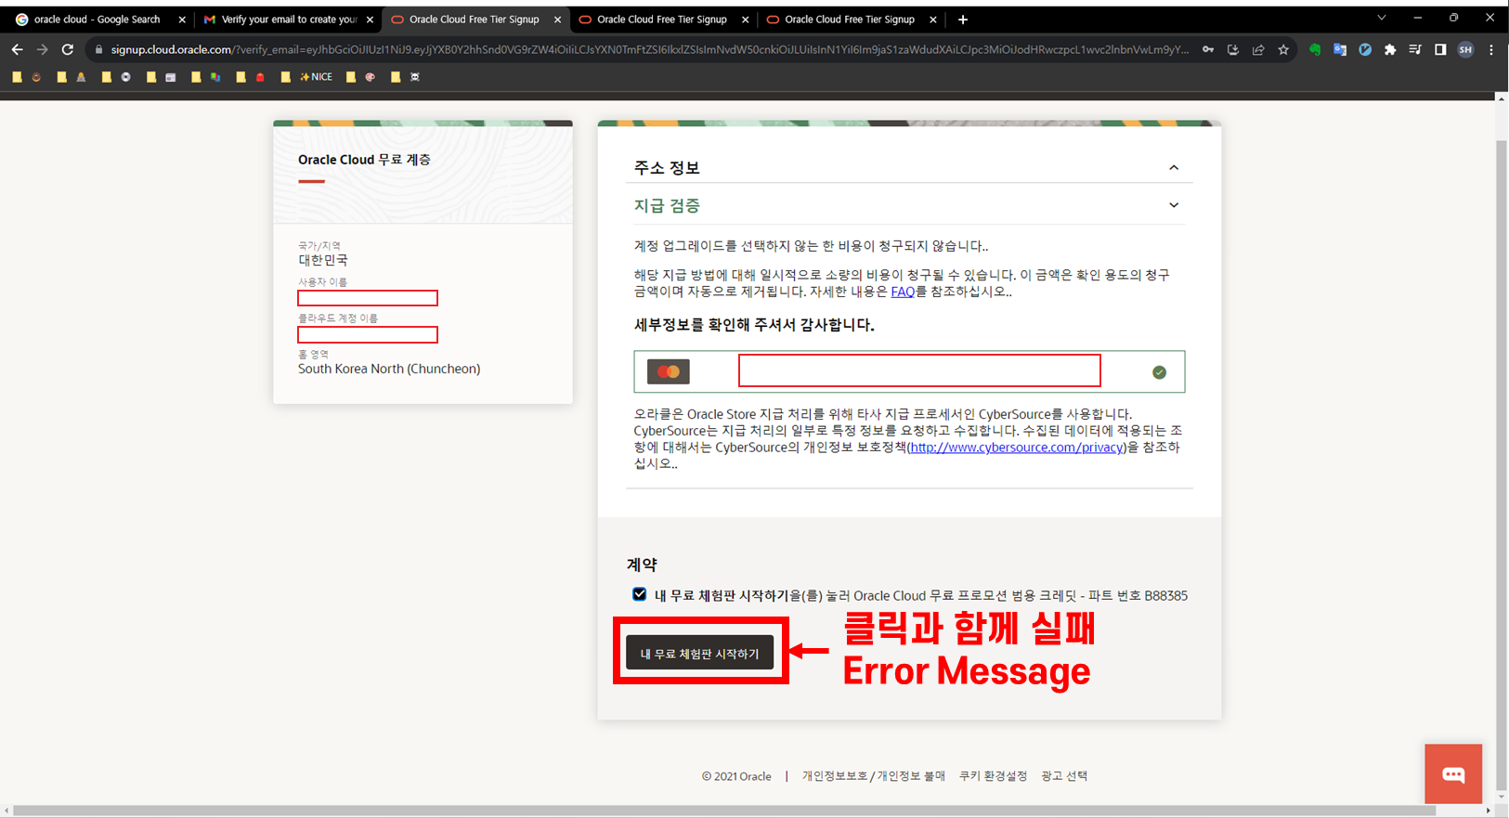Click the Oracle Cloud 무료 계층 heading
This screenshot has height=818, width=1509.
click(x=364, y=160)
